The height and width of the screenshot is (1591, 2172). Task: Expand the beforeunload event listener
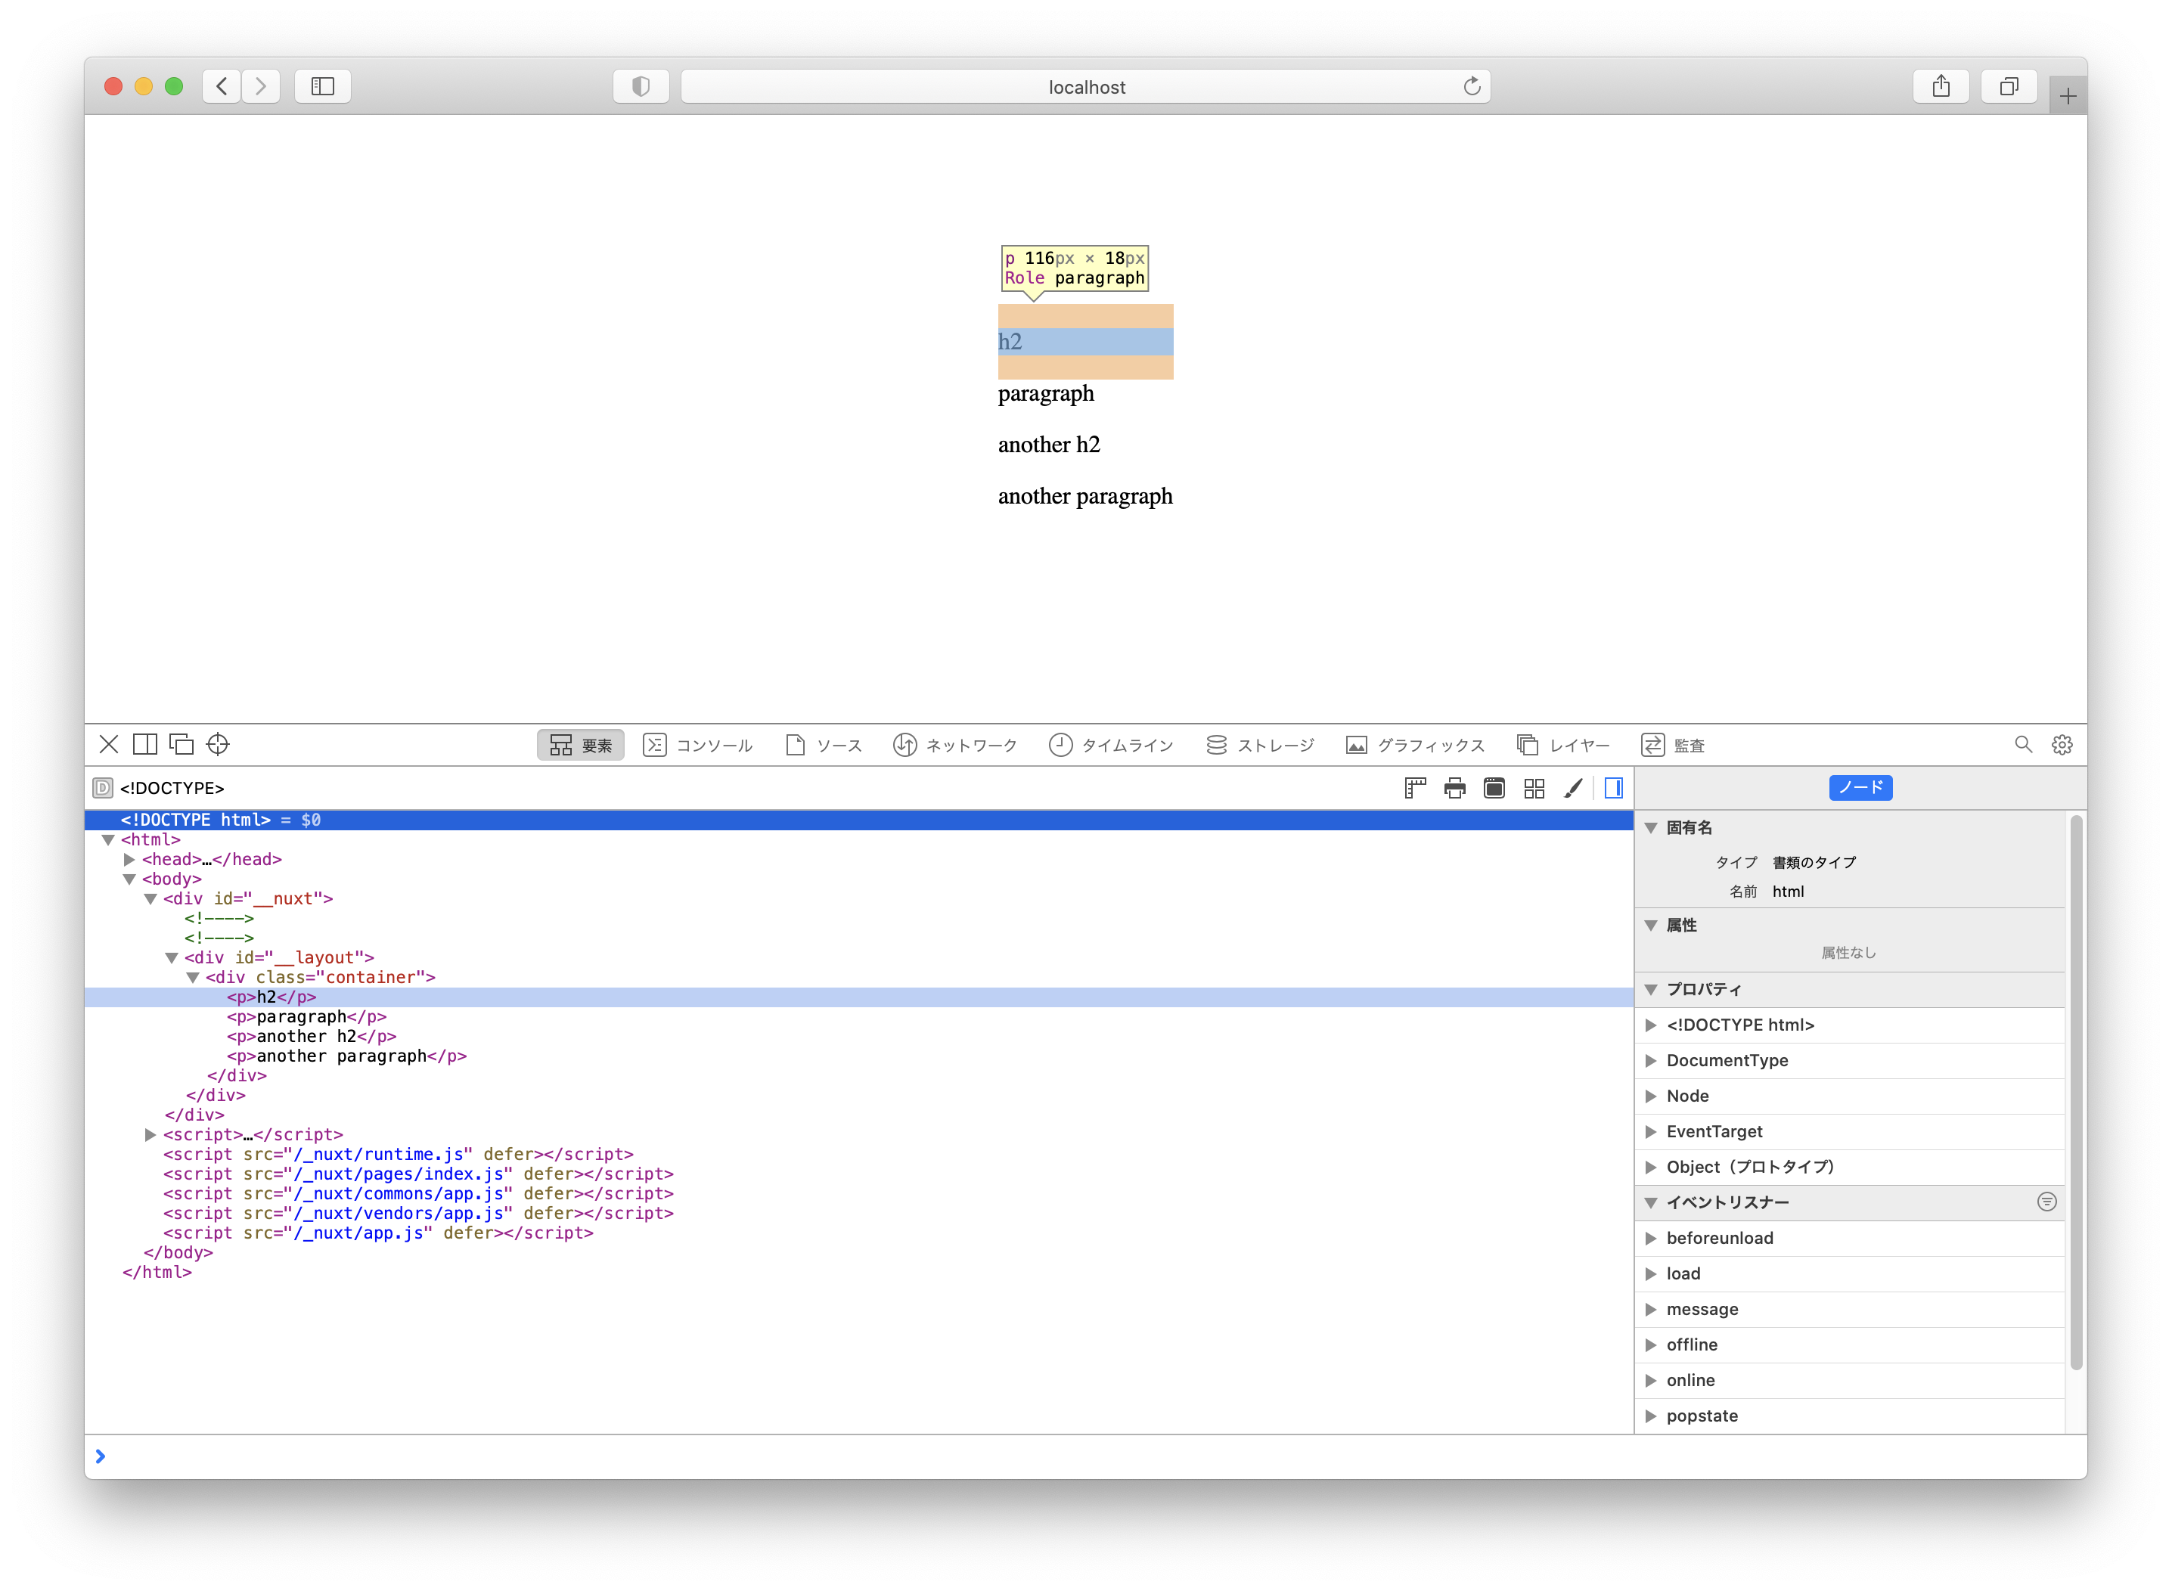click(1651, 1238)
